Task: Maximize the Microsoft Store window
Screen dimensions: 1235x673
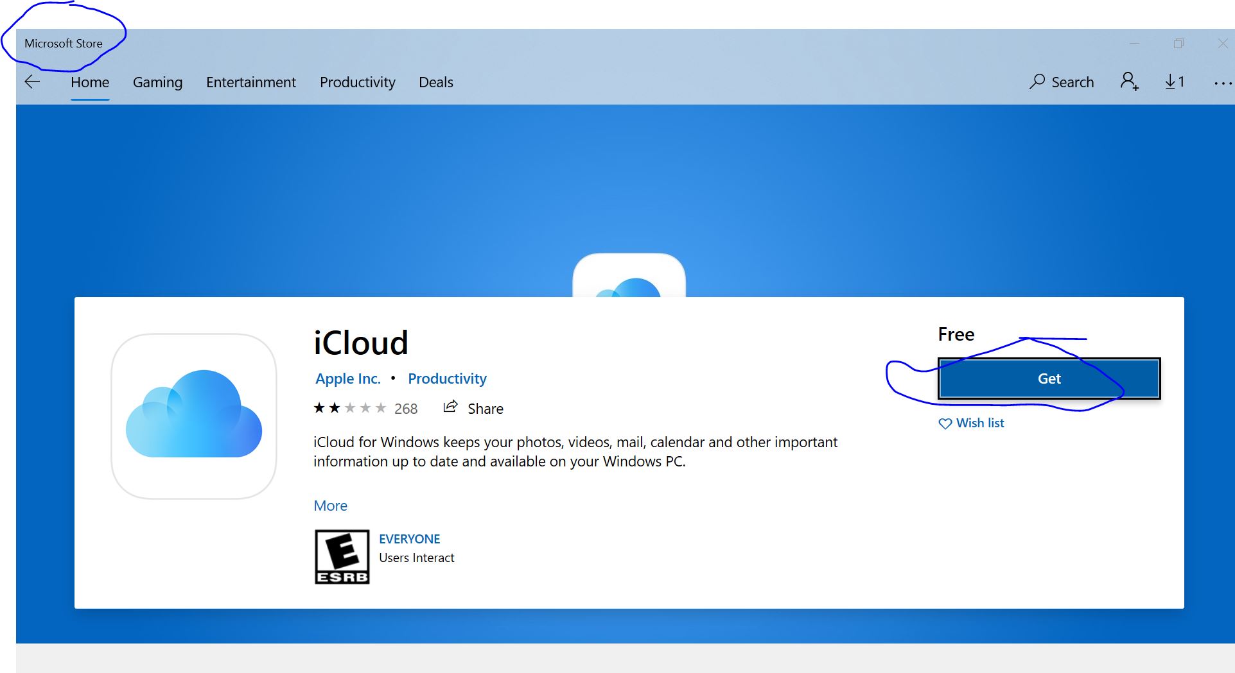Action: pos(1178,44)
